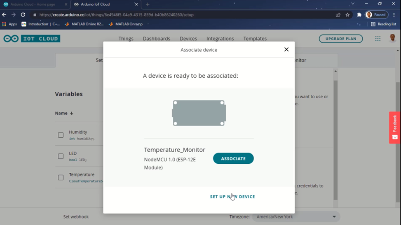Toggle the Humidity variable checkbox
This screenshot has height=225, width=401.
[61, 135]
